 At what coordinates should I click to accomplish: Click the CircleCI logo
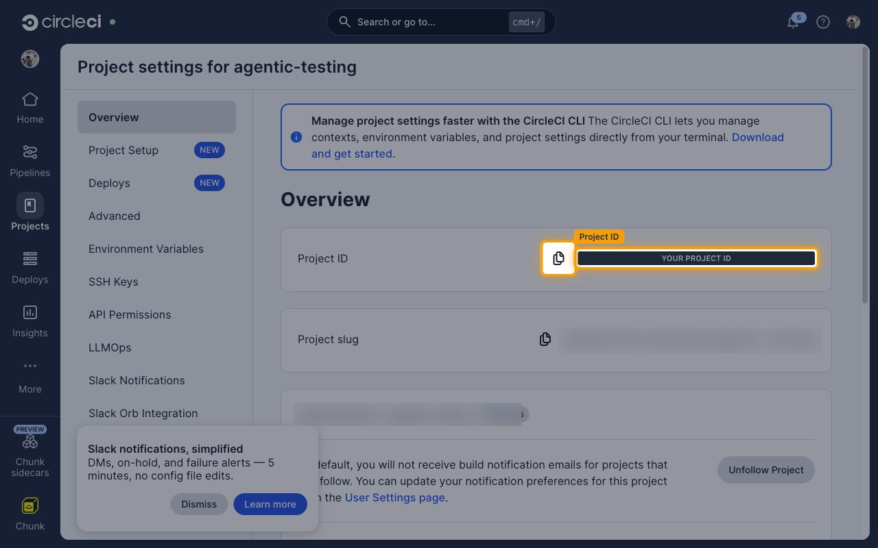(x=61, y=22)
